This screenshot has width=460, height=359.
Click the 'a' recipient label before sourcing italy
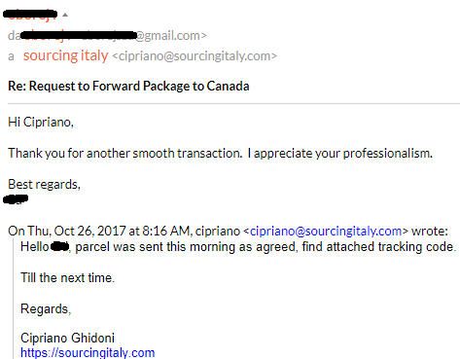click(12, 56)
